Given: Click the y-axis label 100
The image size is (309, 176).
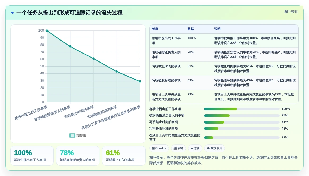Looking at the screenshot, I should point(41,30).
